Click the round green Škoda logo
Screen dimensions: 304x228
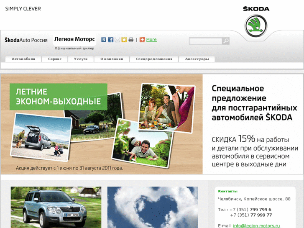(x=256, y=26)
